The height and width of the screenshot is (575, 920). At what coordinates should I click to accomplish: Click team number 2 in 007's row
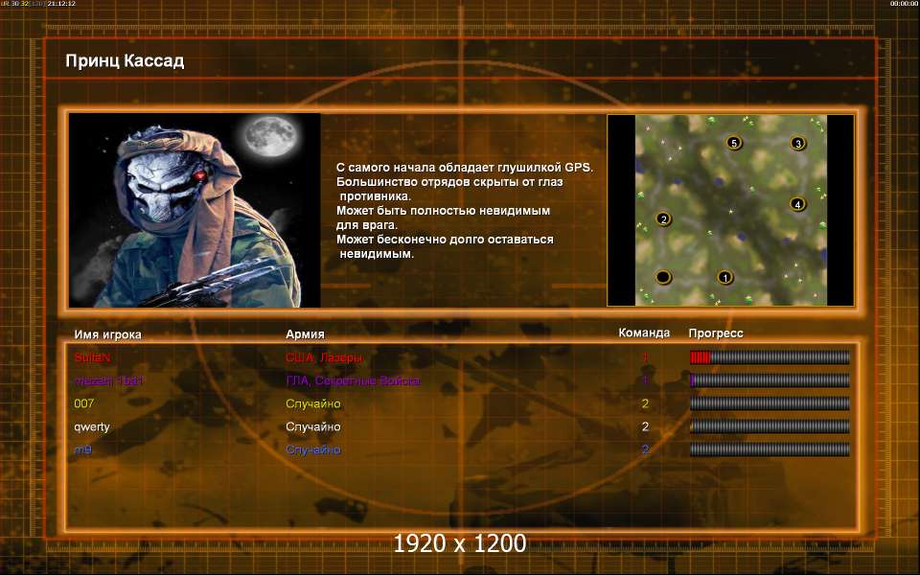click(x=645, y=403)
